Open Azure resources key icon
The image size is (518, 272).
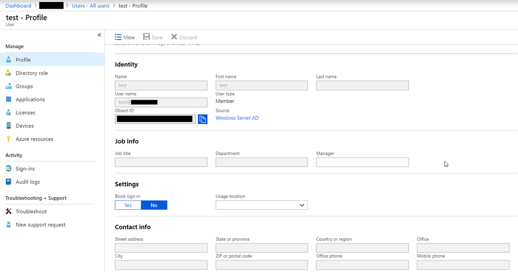[9, 139]
